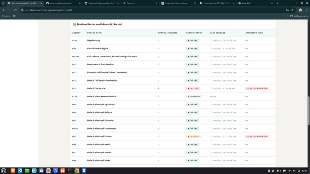Open the clock showing 13:53

click(x=305, y=171)
